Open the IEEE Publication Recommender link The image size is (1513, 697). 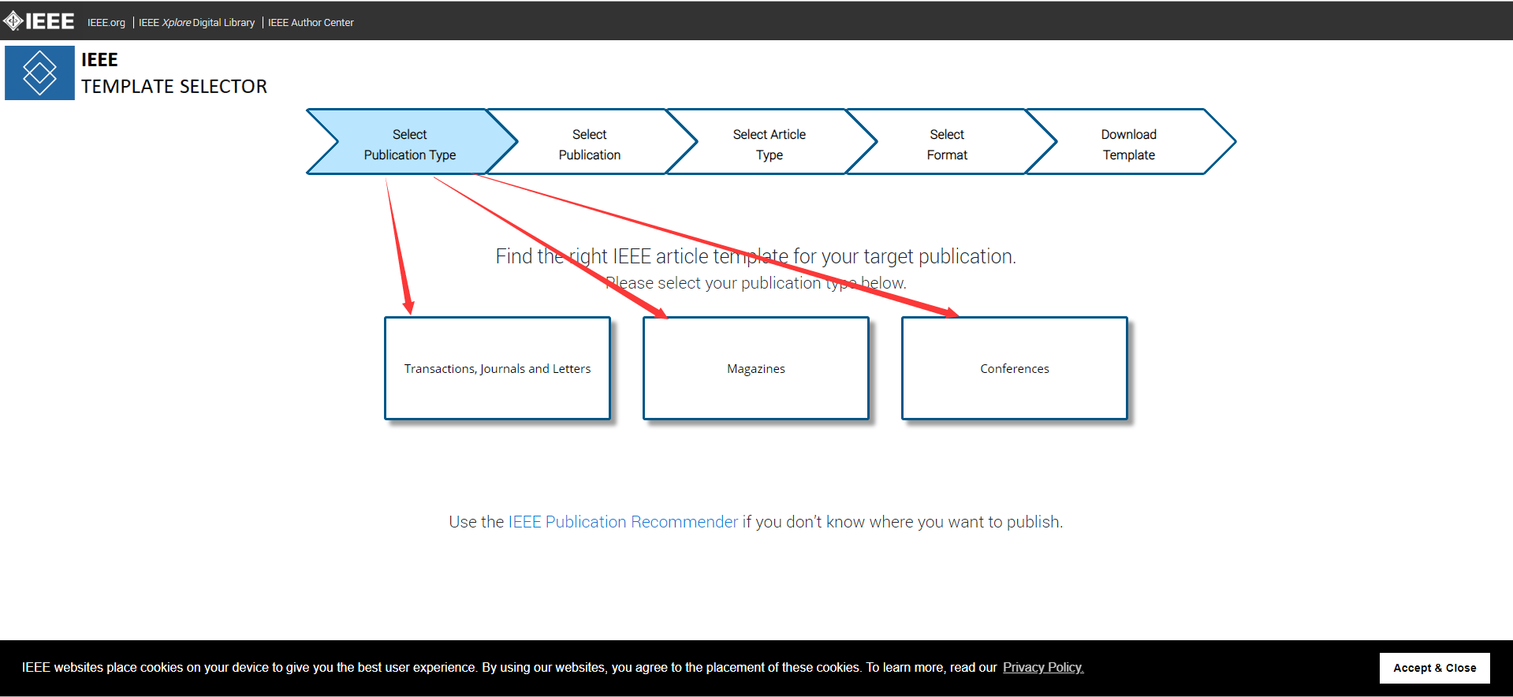tap(623, 522)
